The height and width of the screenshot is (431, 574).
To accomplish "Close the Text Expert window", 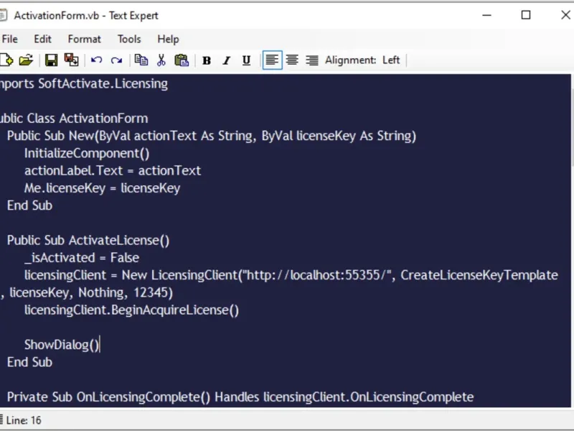I will 565,15.
